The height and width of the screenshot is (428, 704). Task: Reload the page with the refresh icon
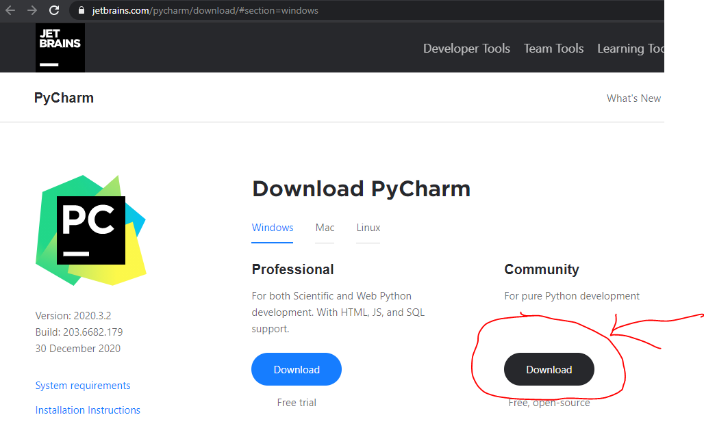(54, 10)
